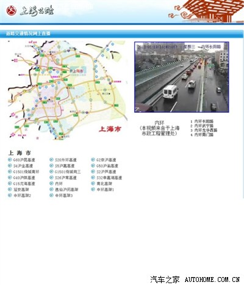This screenshot has height=285, width=244.
Task: Select camera 3 内环龙华西路
Action: pyautogui.click(x=204, y=130)
